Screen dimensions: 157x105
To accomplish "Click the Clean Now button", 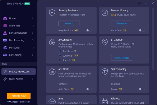I will (x=121, y=23).
